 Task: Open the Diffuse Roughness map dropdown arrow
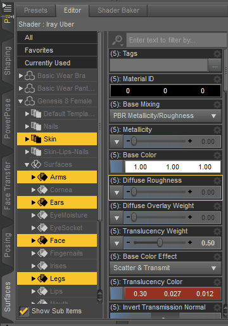117,192
